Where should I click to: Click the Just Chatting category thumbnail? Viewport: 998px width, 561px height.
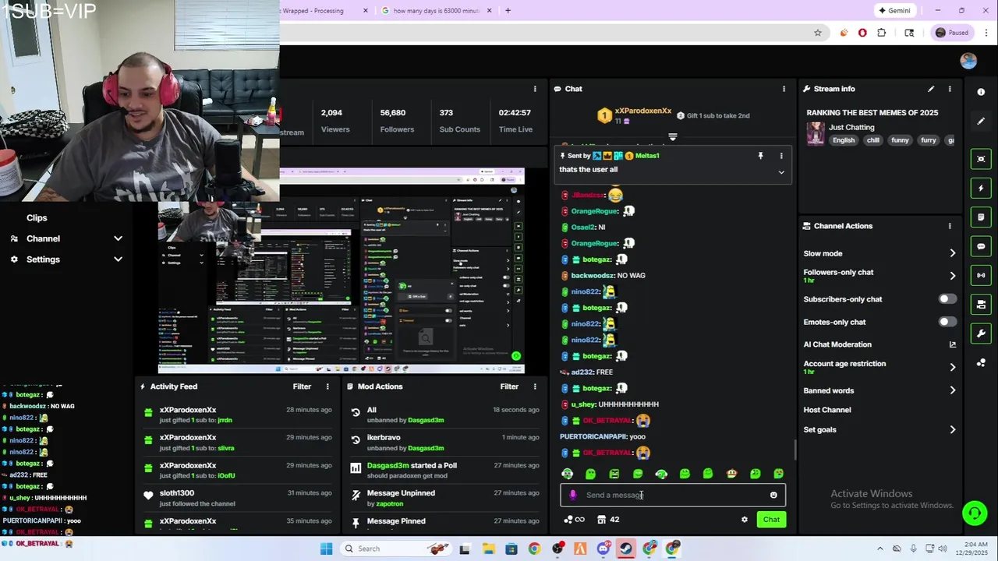pos(816,133)
